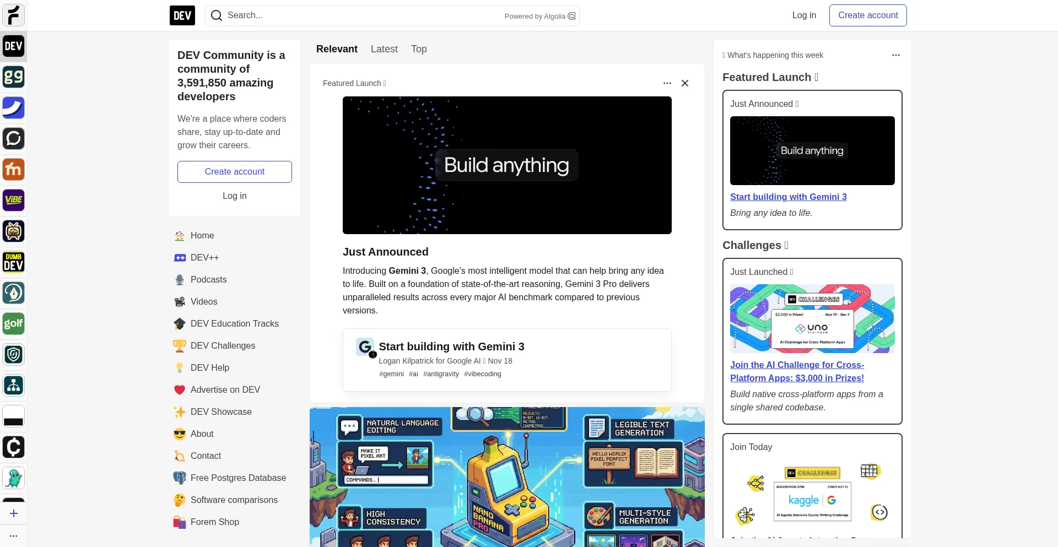The width and height of the screenshot is (1058, 547).
Task: Open the blue swoosh community sidebar icon
Action: point(13,108)
